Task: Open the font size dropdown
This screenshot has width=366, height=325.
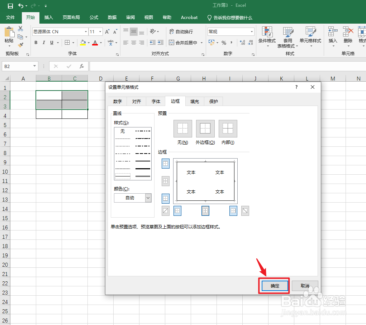Action: pos(100,32)
